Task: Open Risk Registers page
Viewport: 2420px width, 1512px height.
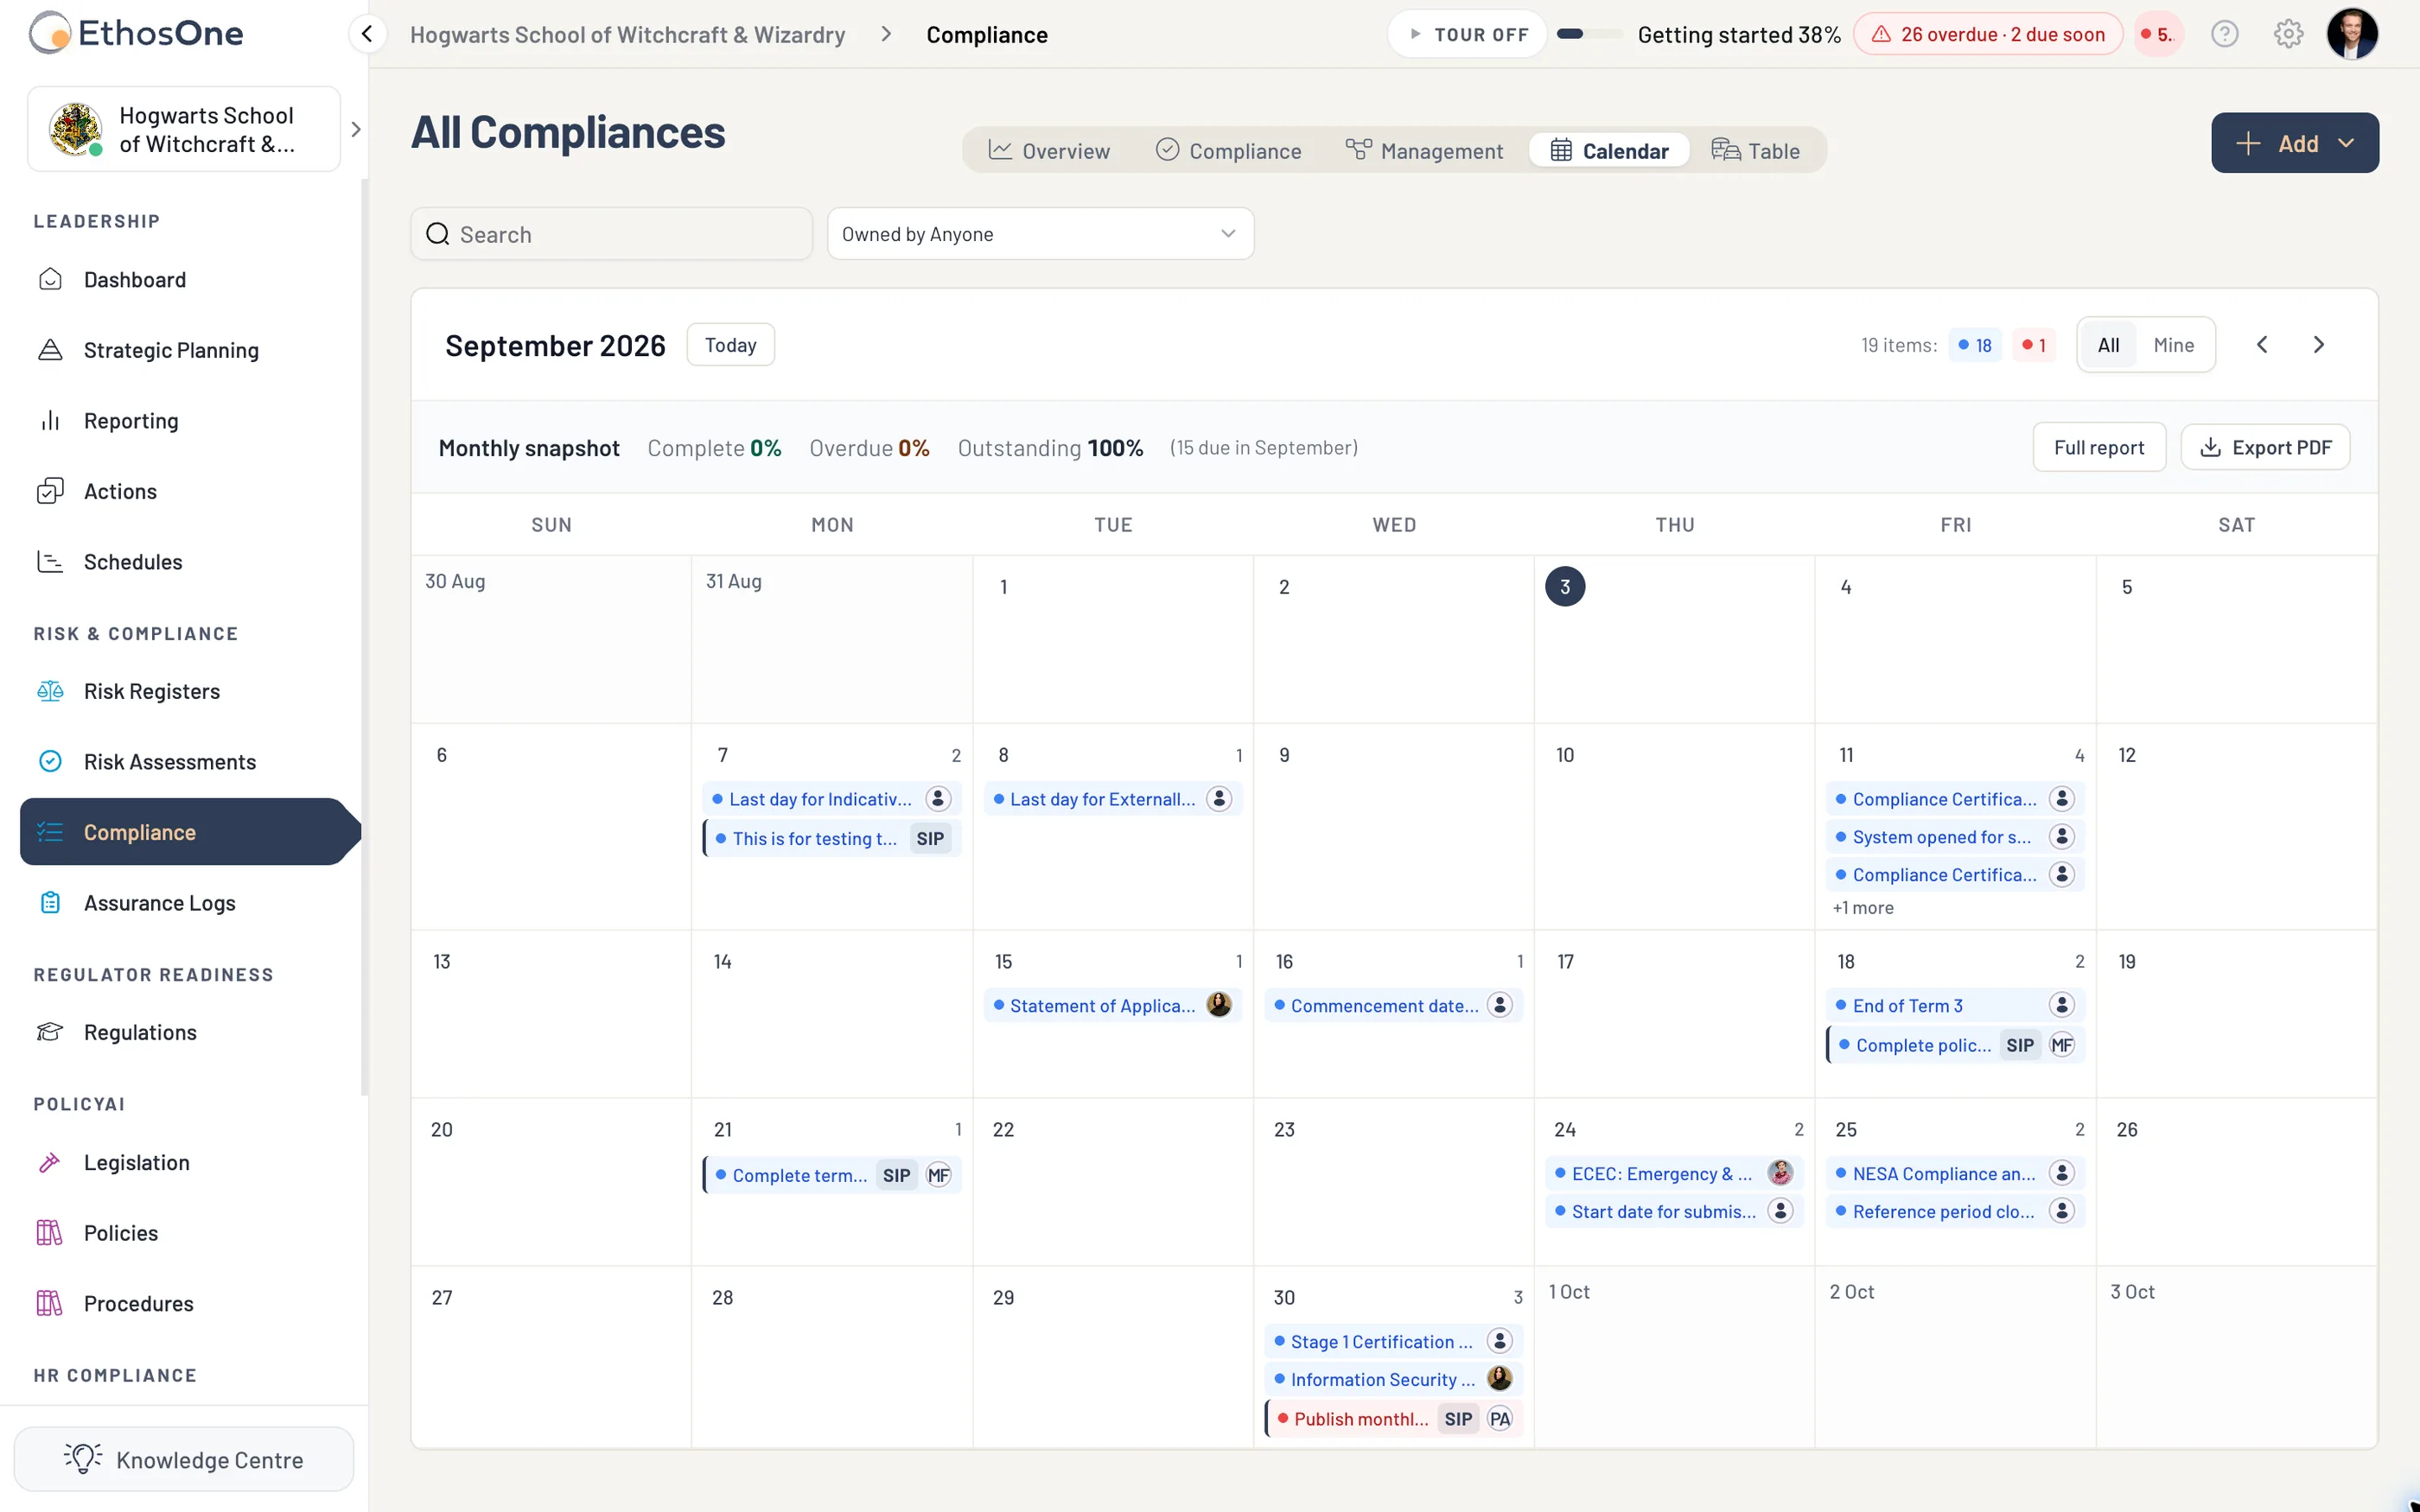Action: pos(151,691)
